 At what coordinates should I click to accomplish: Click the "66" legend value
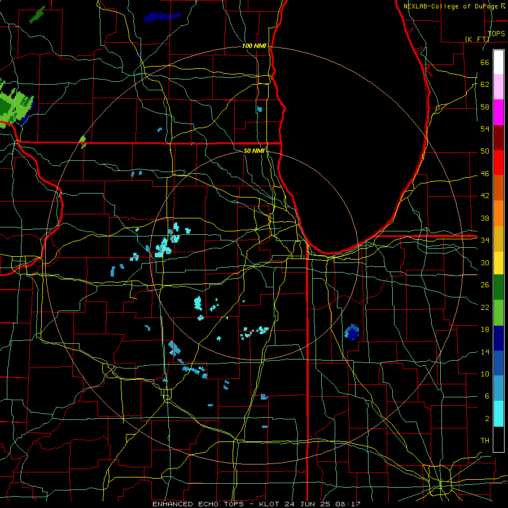(x=485, y=62)
